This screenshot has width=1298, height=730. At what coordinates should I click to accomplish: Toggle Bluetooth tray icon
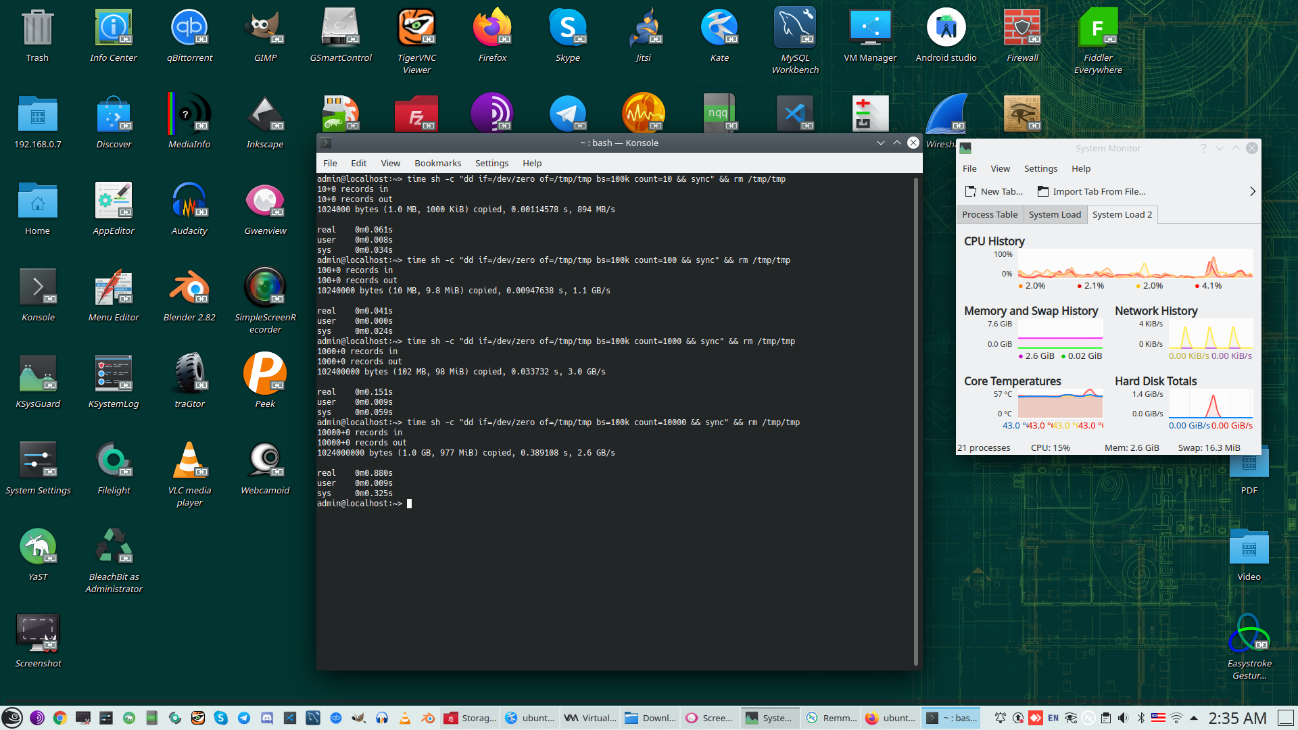1140,718
